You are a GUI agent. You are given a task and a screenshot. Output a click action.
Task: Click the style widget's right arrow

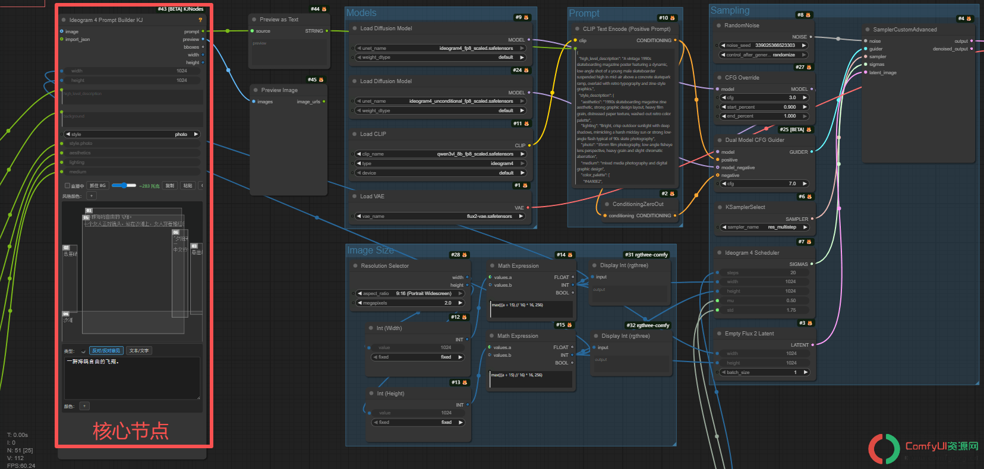coord(195,134)
